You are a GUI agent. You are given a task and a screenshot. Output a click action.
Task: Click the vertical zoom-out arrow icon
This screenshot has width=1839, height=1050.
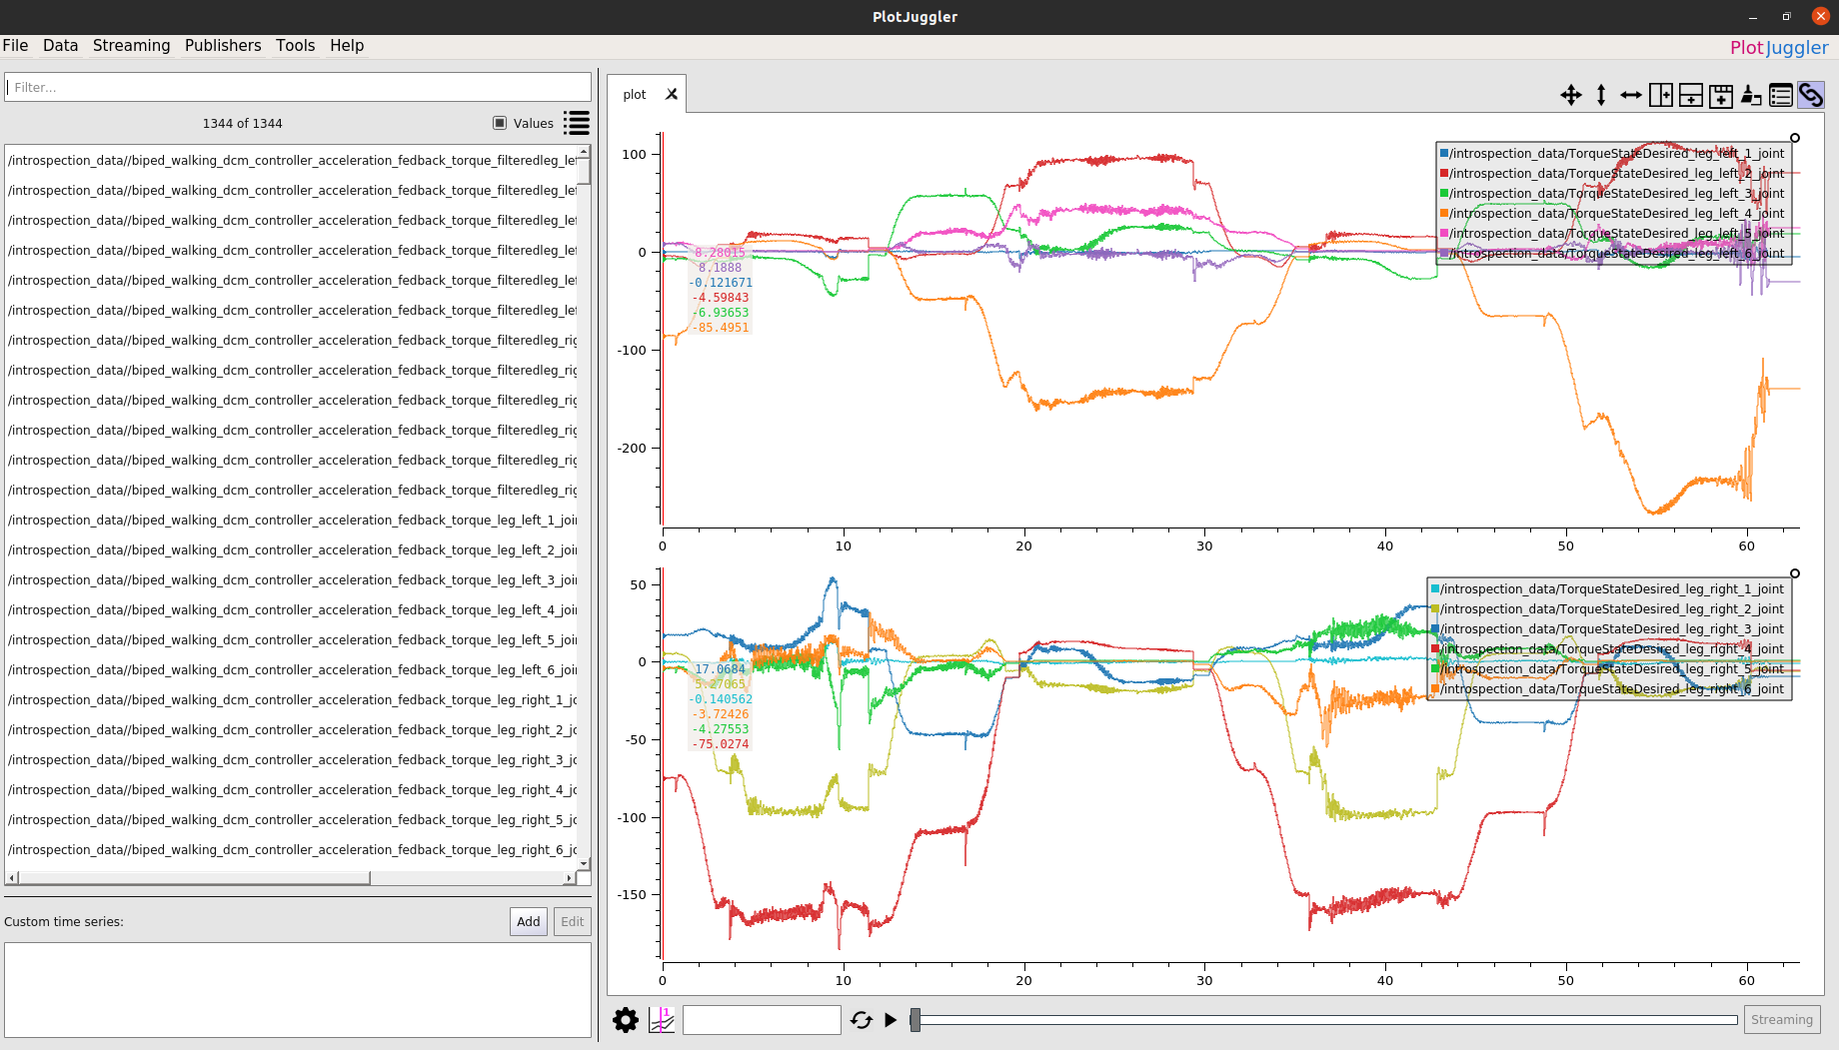pyautogui.click(x=1601, y=95)
